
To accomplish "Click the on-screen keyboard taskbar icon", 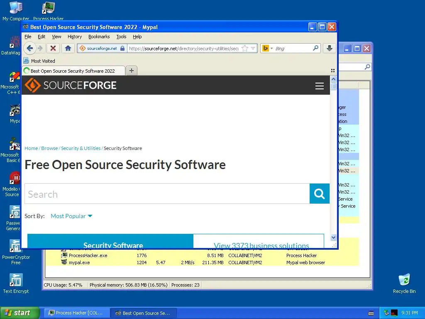I will 371,313.
